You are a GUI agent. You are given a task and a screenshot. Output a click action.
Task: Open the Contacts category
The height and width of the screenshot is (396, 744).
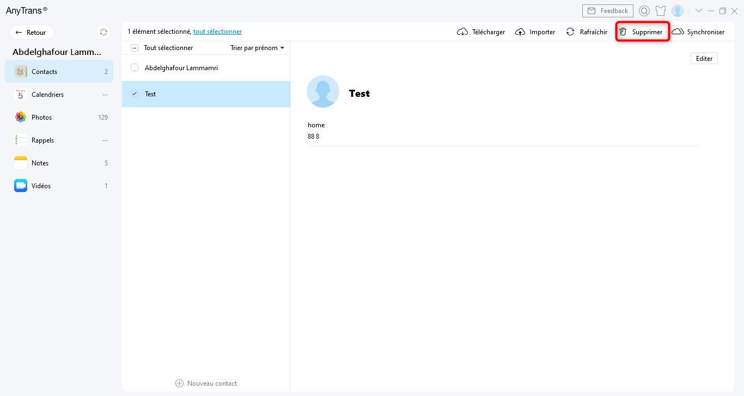point(59,71)
